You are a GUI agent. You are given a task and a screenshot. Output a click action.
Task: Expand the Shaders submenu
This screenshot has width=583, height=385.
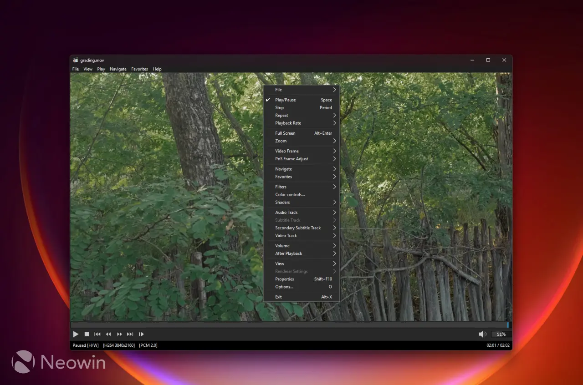tap(301, 202)
